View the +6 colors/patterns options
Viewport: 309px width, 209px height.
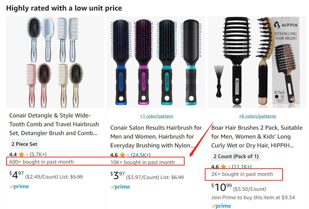click(x=257, y=116)
